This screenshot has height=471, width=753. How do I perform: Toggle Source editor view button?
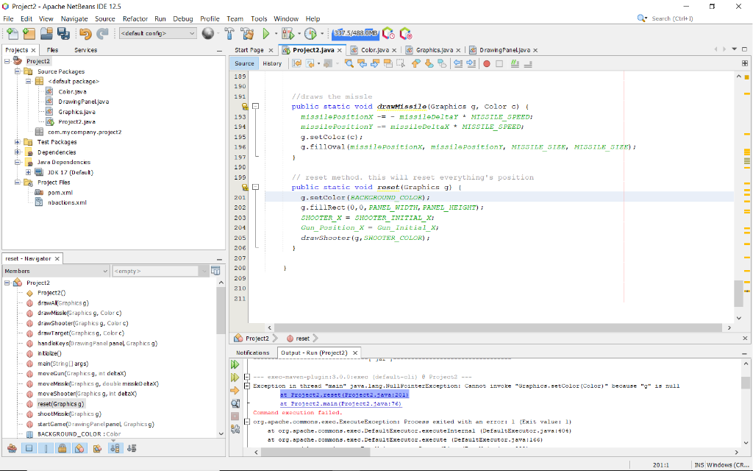click(244, 64)
